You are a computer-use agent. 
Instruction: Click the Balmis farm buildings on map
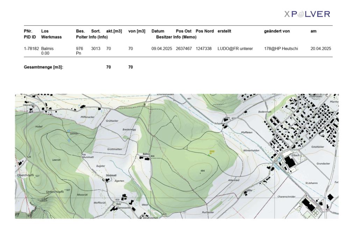pyautogui.click(x=144, y=158)
